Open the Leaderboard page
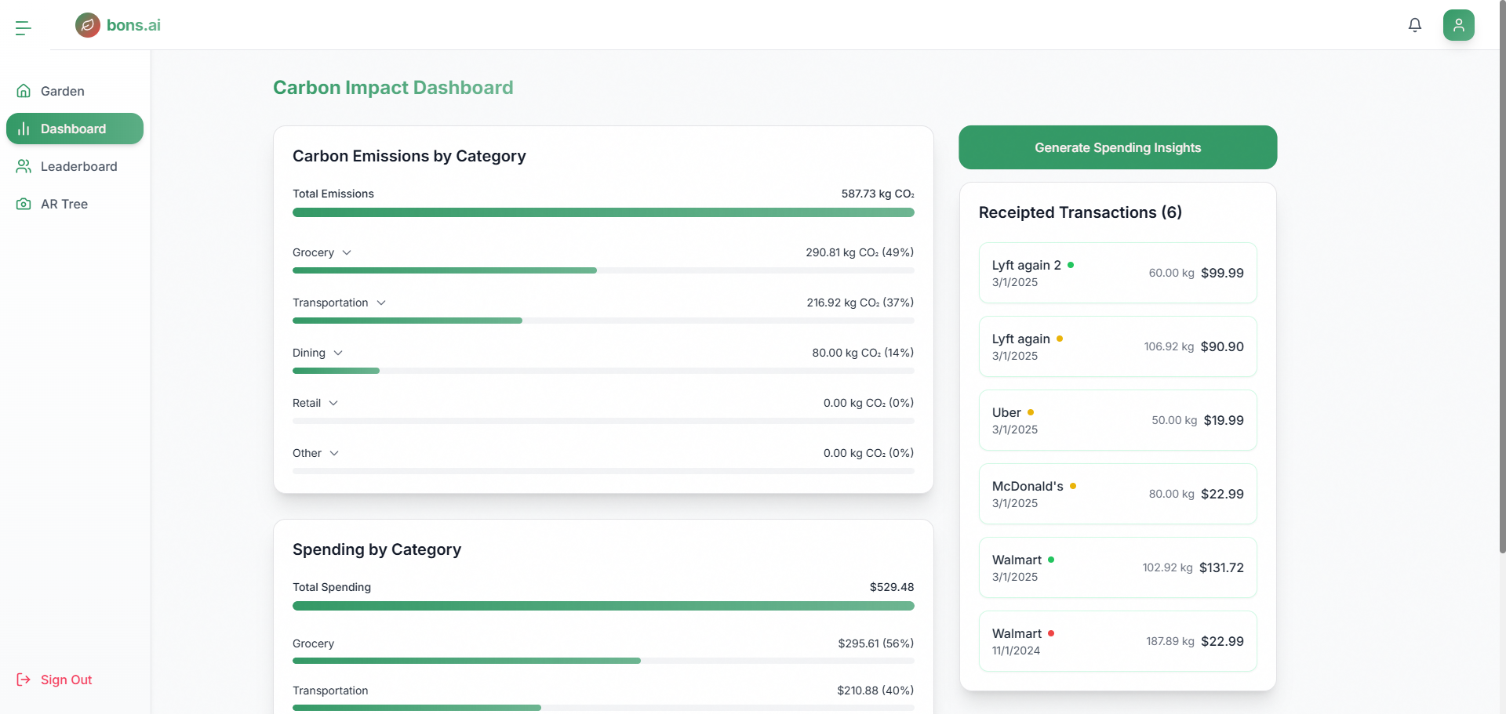The image size is (1506, 714). click(x=75, y=166)
